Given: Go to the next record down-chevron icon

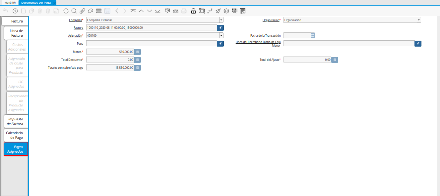Looking at the screenshot, I should tap(149, 11).
